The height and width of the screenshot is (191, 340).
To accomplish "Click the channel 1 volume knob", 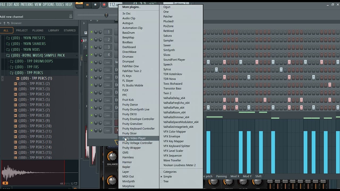I will coord(100,32).
